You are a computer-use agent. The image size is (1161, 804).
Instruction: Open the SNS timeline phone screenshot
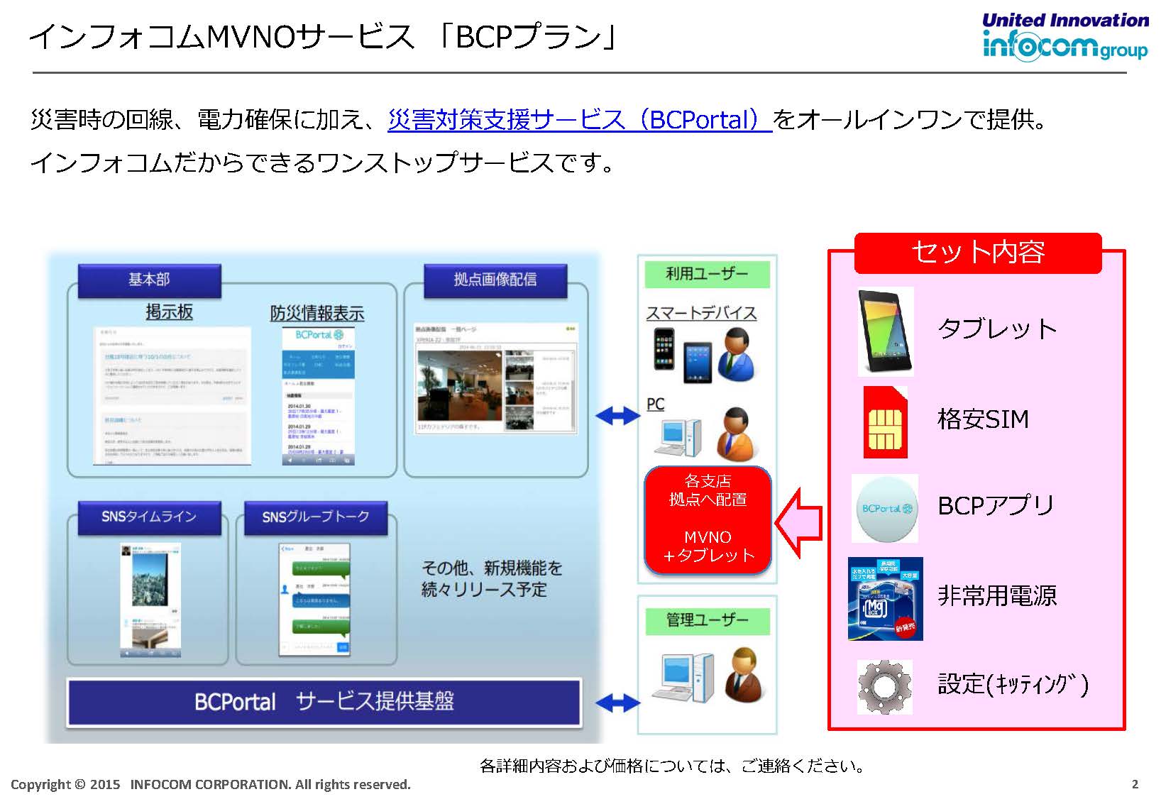pyautogui.click(x=150, y=600)
